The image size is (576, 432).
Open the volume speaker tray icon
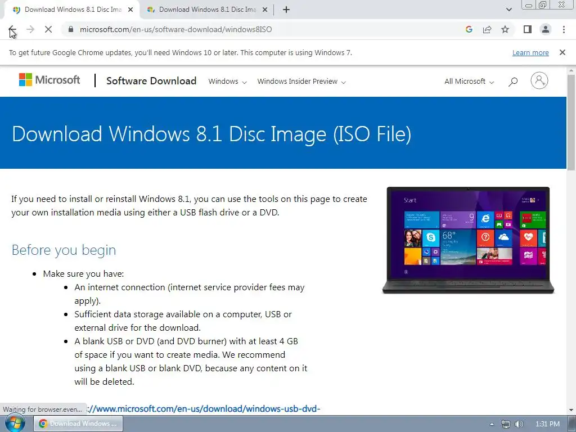point(519,424)
